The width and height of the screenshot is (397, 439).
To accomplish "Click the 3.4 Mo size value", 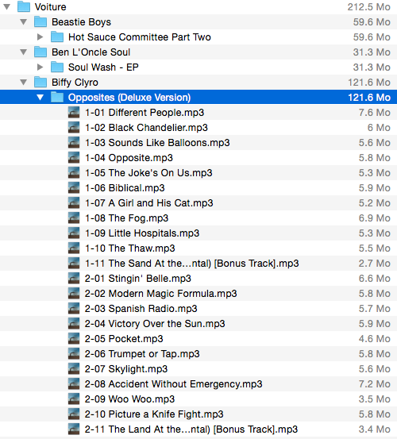I will pyautogui.click(x=375, y=429).
